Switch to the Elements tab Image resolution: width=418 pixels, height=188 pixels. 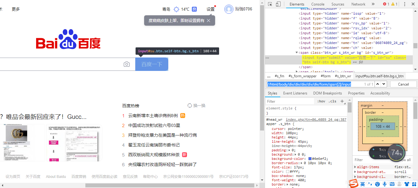297,4
